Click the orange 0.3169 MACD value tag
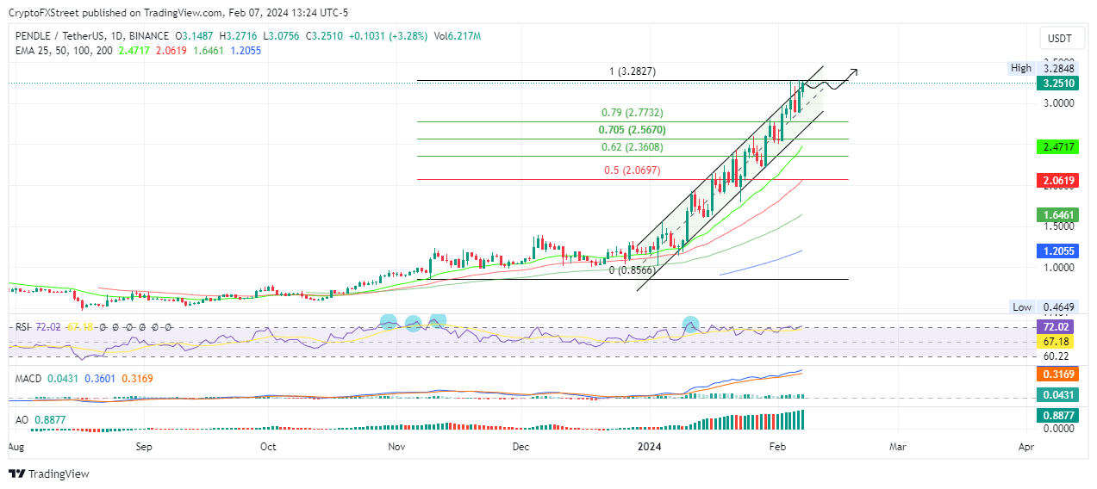This screenshot has width=1097, height=489. coord(1058,374)
